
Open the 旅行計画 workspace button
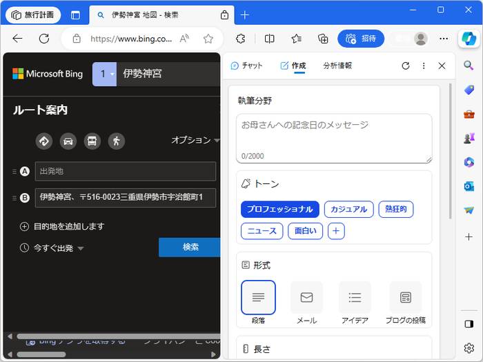click(33, 14)
